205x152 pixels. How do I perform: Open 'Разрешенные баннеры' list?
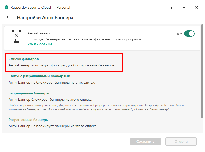[x=29, y=120]
